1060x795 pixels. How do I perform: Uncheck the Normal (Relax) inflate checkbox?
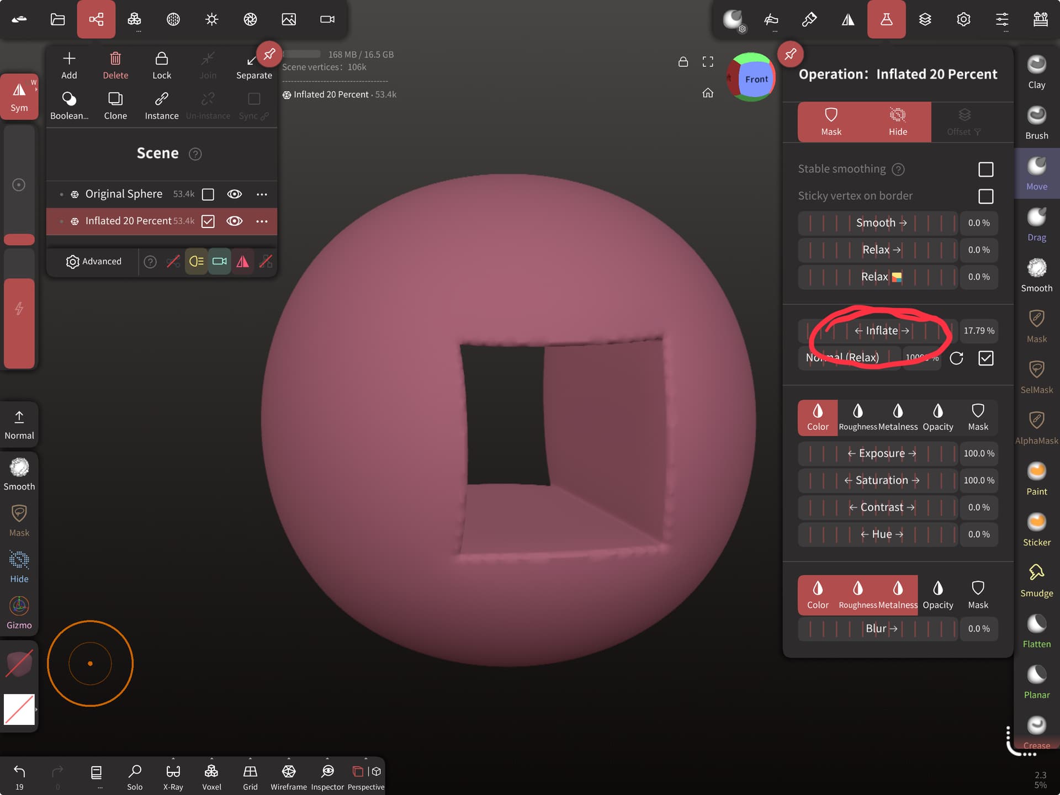(x=985, y=358)
